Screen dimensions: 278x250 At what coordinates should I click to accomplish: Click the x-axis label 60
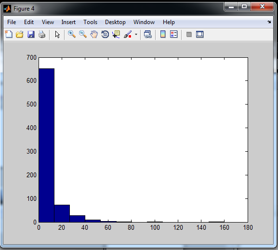click(x=108, y=227)
